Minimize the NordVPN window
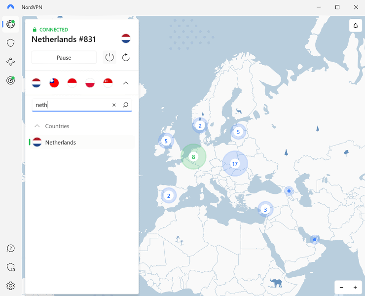 click(x=319, y=7)
